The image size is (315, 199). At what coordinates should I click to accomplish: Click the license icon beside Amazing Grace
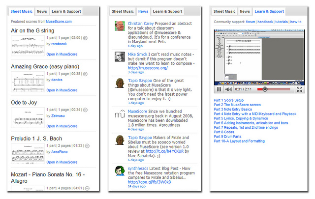tap(86, 73)
